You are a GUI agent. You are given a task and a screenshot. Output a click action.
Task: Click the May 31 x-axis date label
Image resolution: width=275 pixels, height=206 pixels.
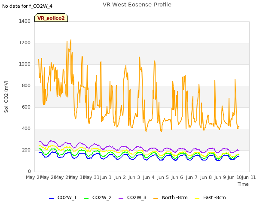point(92,177)
